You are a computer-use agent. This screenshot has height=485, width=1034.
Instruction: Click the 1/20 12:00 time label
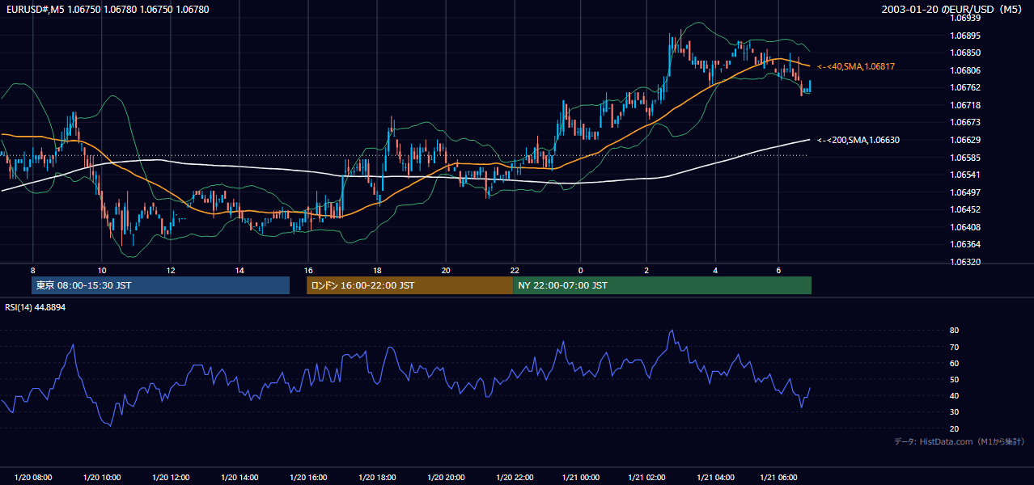point(171,478)
